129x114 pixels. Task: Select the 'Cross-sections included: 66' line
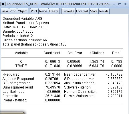point(25,40)
